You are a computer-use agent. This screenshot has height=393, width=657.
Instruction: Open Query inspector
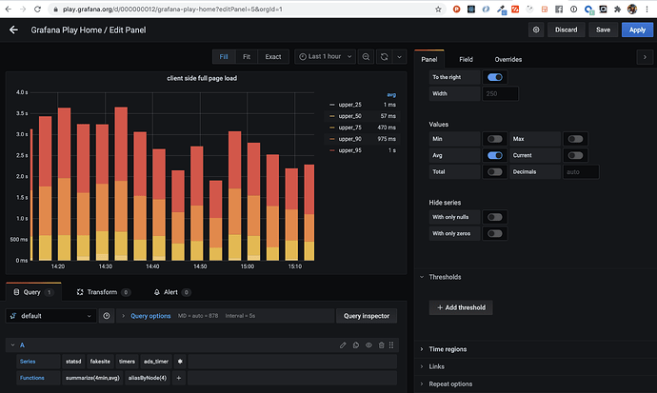367,316
